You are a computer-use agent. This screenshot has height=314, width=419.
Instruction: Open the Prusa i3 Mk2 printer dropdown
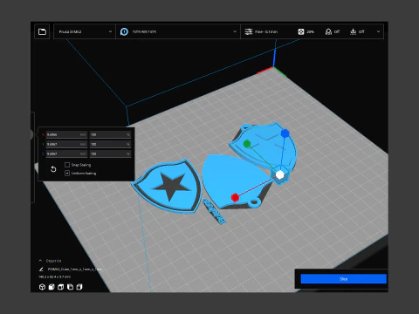(85, 31)
